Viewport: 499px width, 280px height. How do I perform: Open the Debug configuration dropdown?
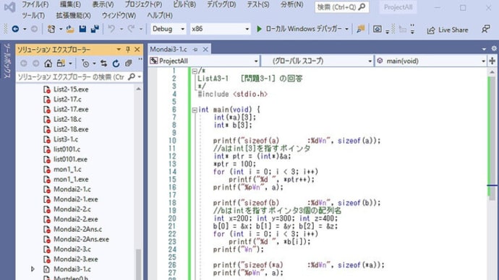(x=168, y=29)
